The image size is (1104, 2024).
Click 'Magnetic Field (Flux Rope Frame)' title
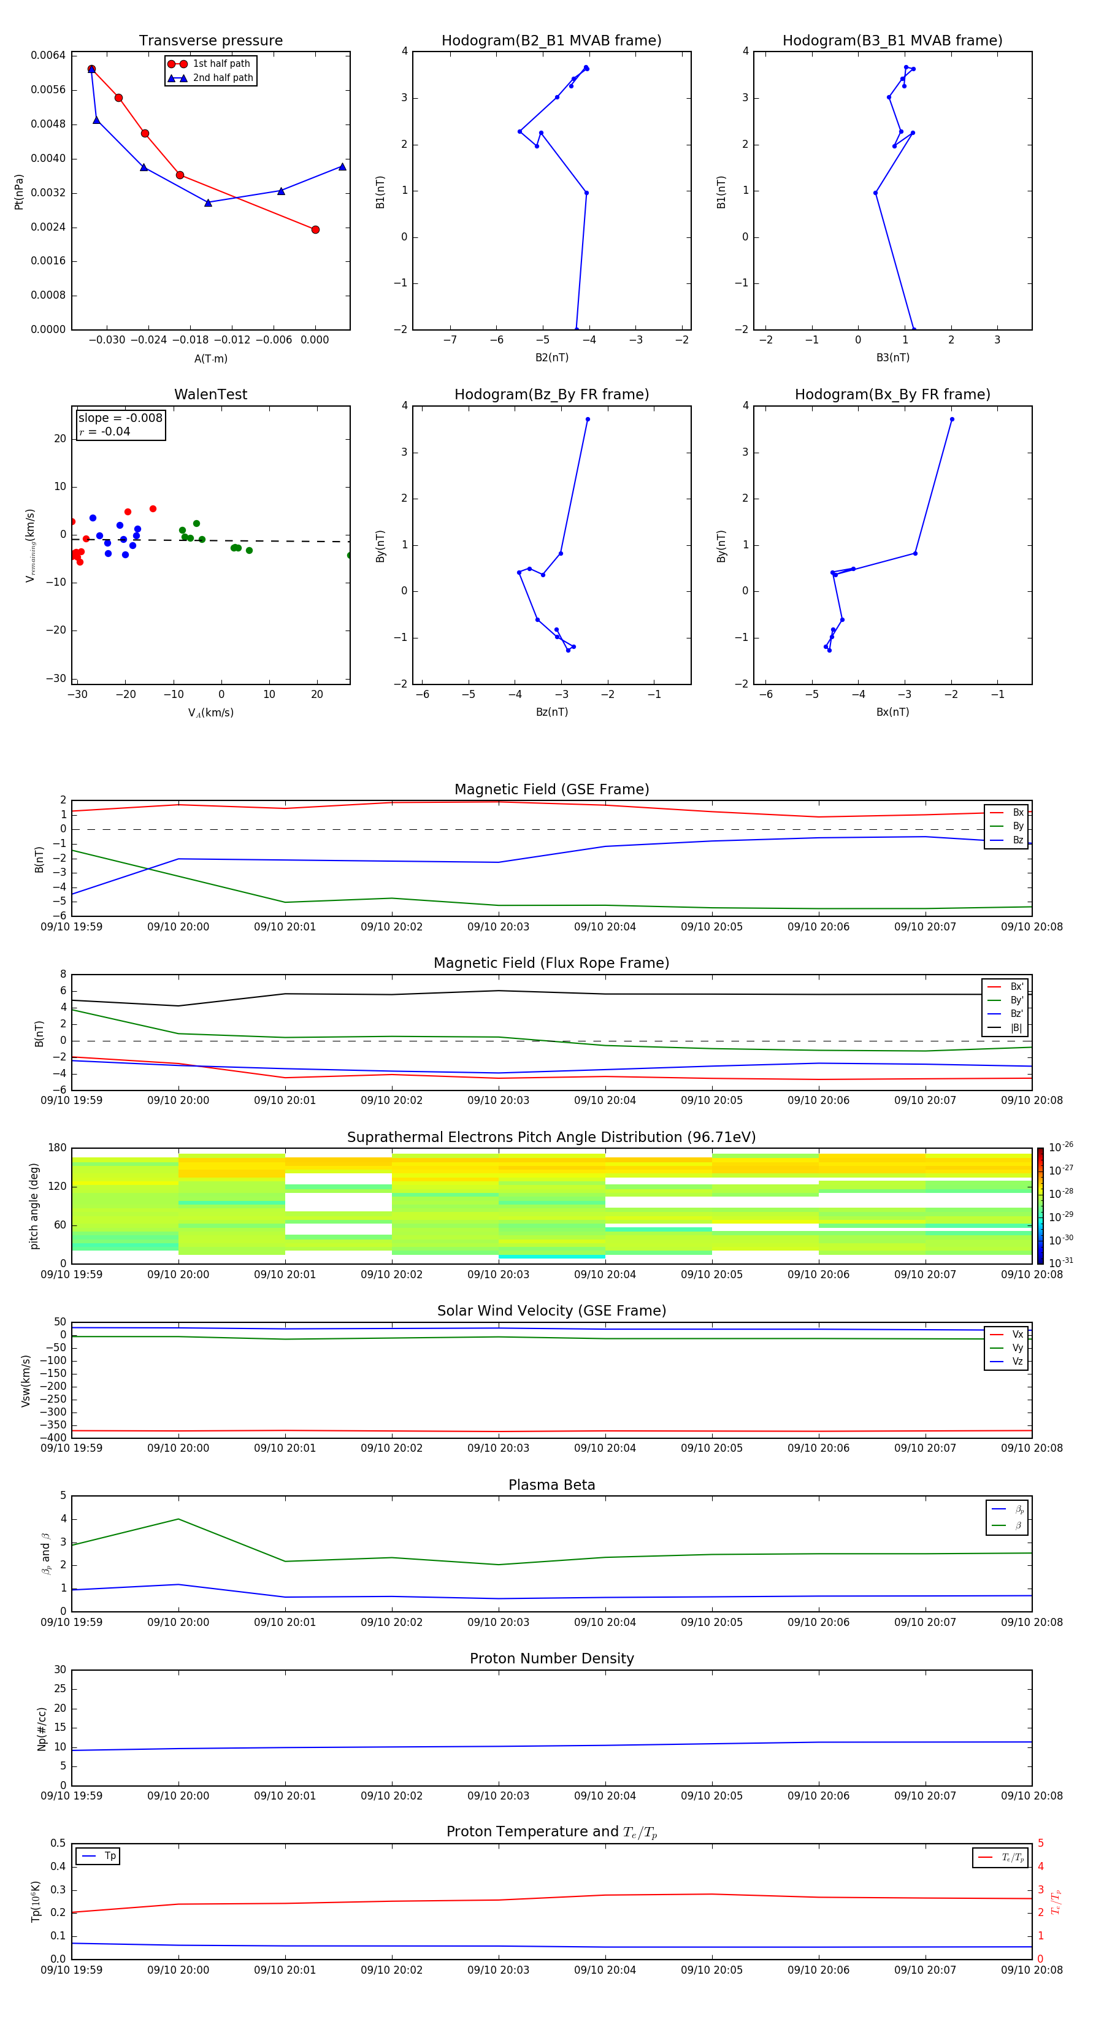click(551, 964)
